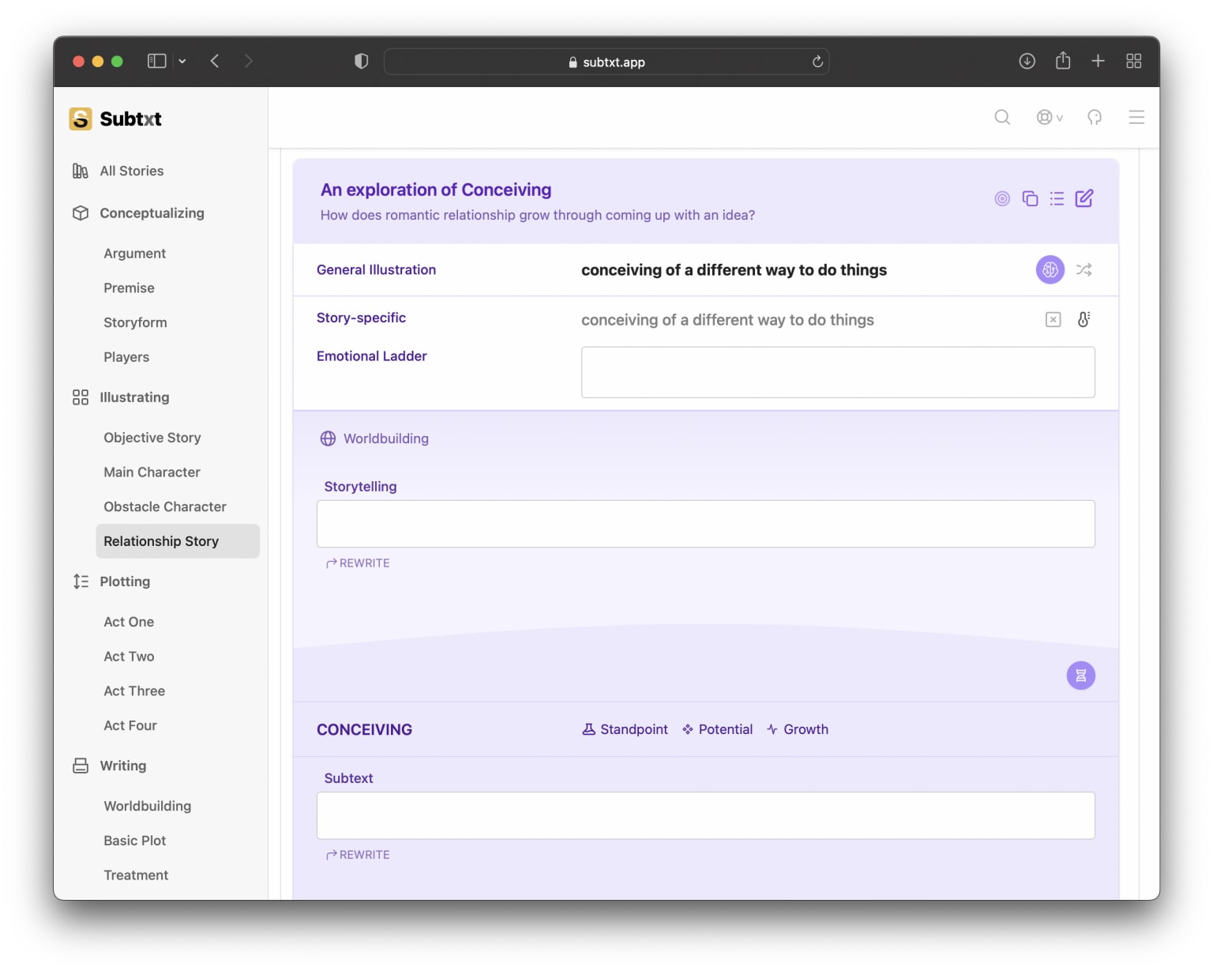Open the support lifebuoy dropdown
The image size is (1213, 971).
coord(1050,117)
